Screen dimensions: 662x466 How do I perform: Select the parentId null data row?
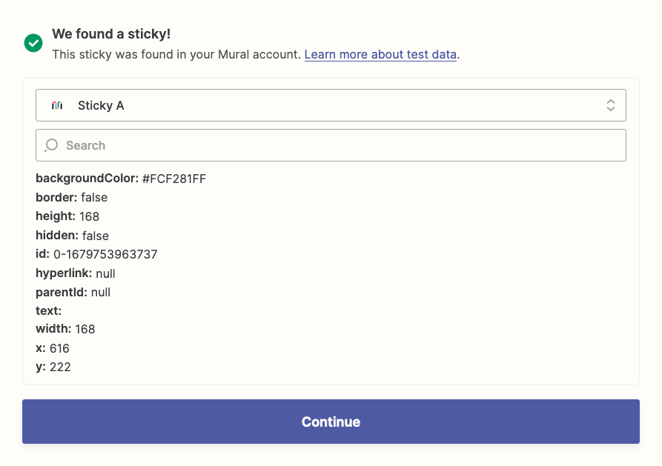pos(73,292)
